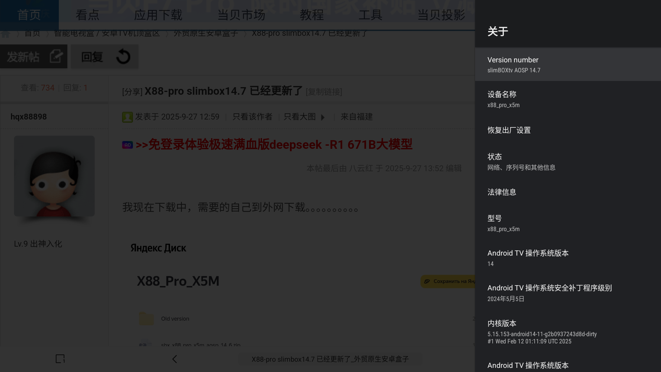Open 工具 tab in the site navigation
Viewport: 661px width, 372px height.
(x=370, y=15)
